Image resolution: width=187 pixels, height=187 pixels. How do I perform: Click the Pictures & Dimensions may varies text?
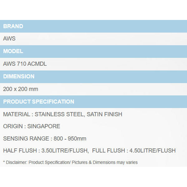coord(107,162)
